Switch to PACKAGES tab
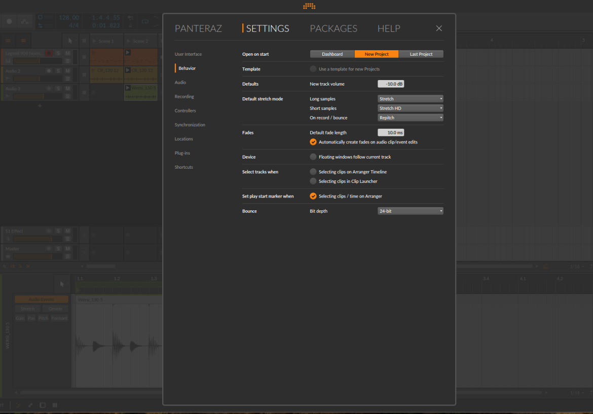The width and height of the screenshot is (593, 414). tap(333, 28)
